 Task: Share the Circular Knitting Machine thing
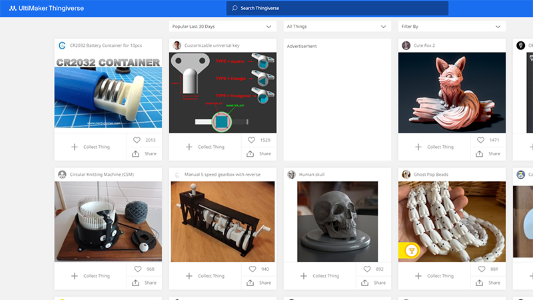(144, 283)
